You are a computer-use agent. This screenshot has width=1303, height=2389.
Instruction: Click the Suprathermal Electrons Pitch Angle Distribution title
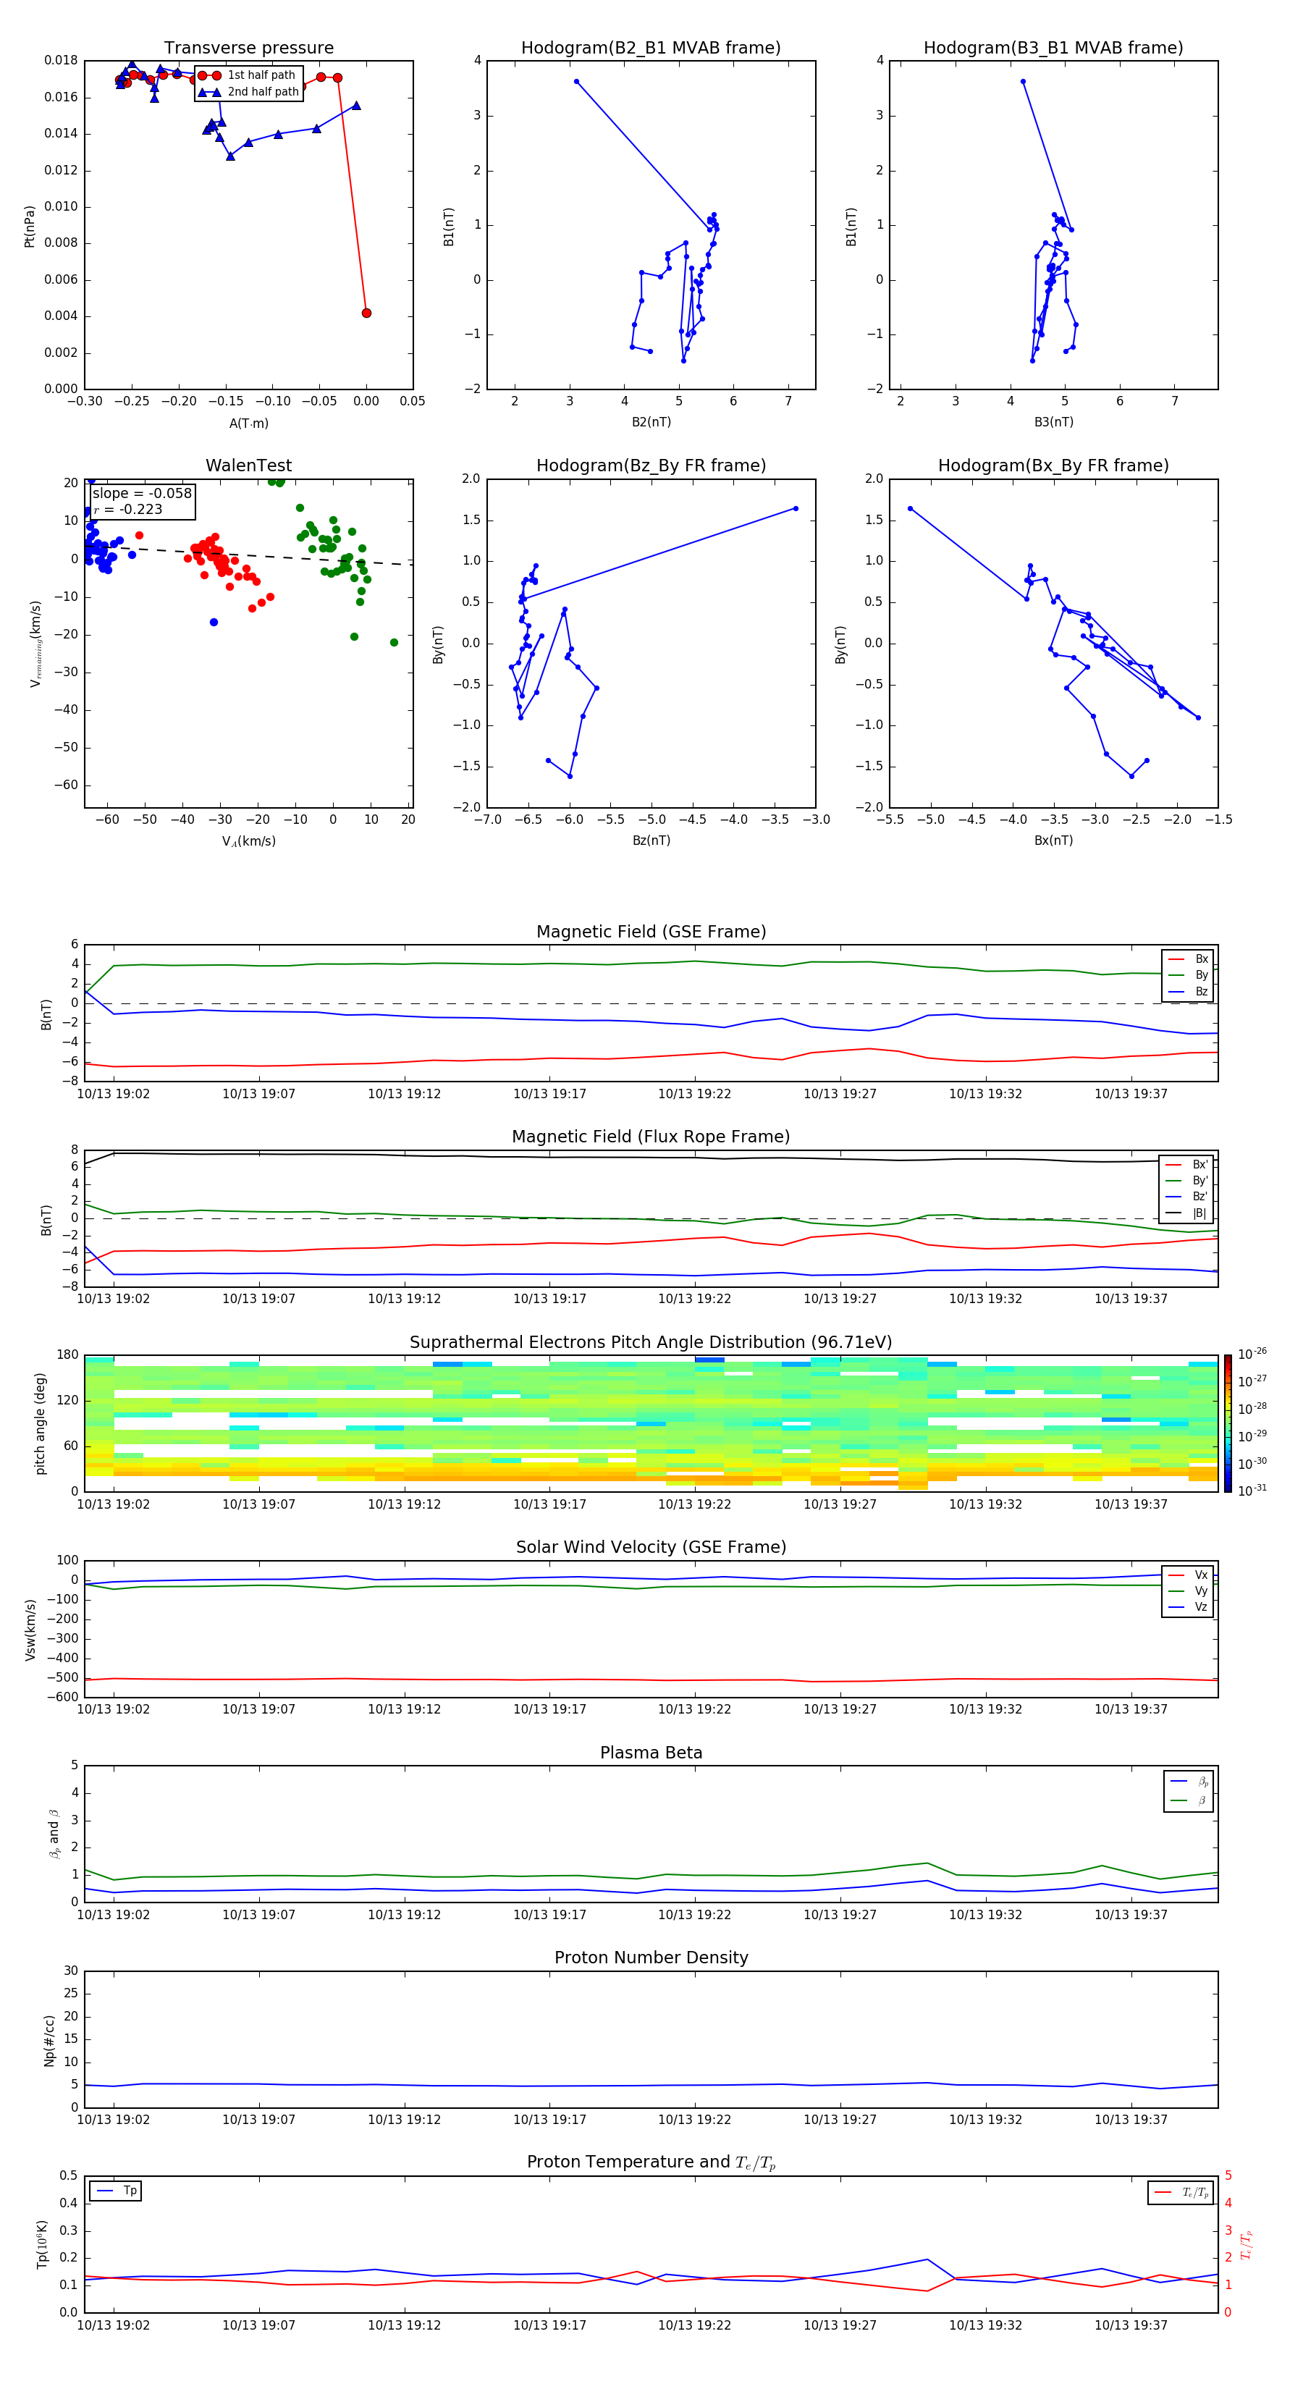651,1343
